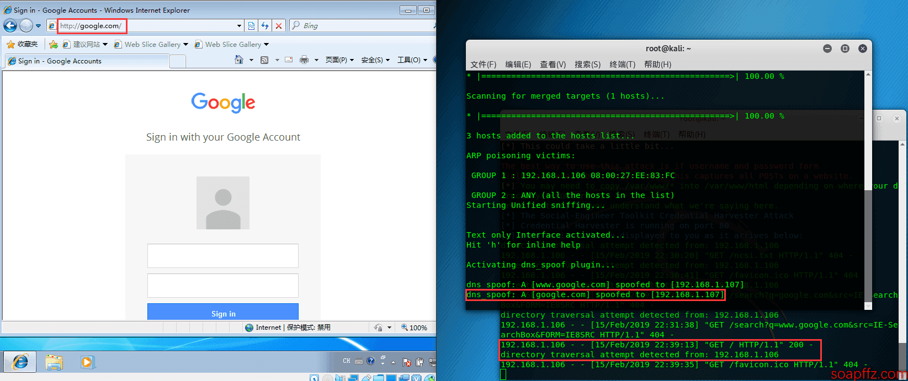Click the new tab button
The height and width of the screenshot is (381, 908).
[x=178, y=62]
